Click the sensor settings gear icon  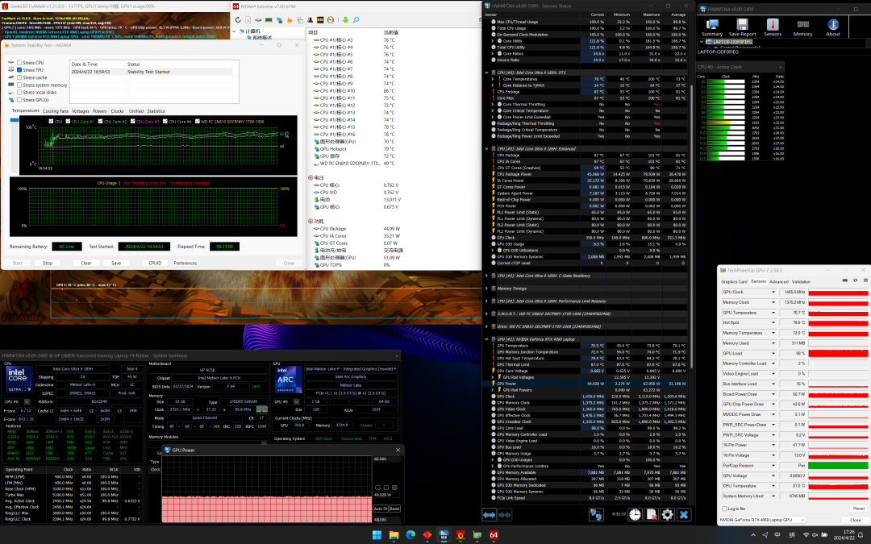coord(667,514)
